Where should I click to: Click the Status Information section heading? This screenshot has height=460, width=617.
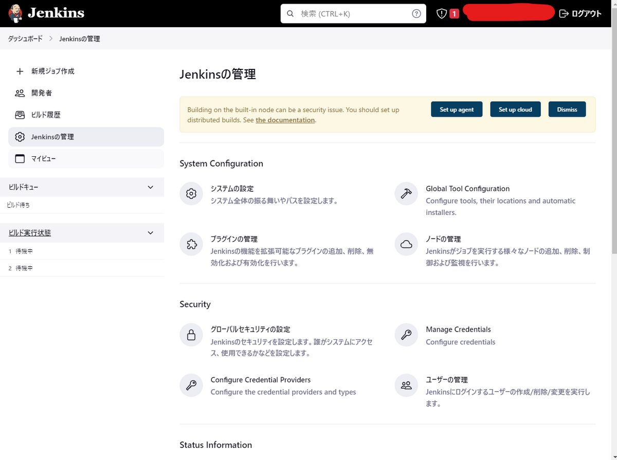coord(215,445)
